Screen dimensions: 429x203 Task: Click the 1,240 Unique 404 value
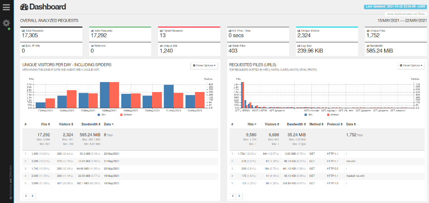click(167, 51)
